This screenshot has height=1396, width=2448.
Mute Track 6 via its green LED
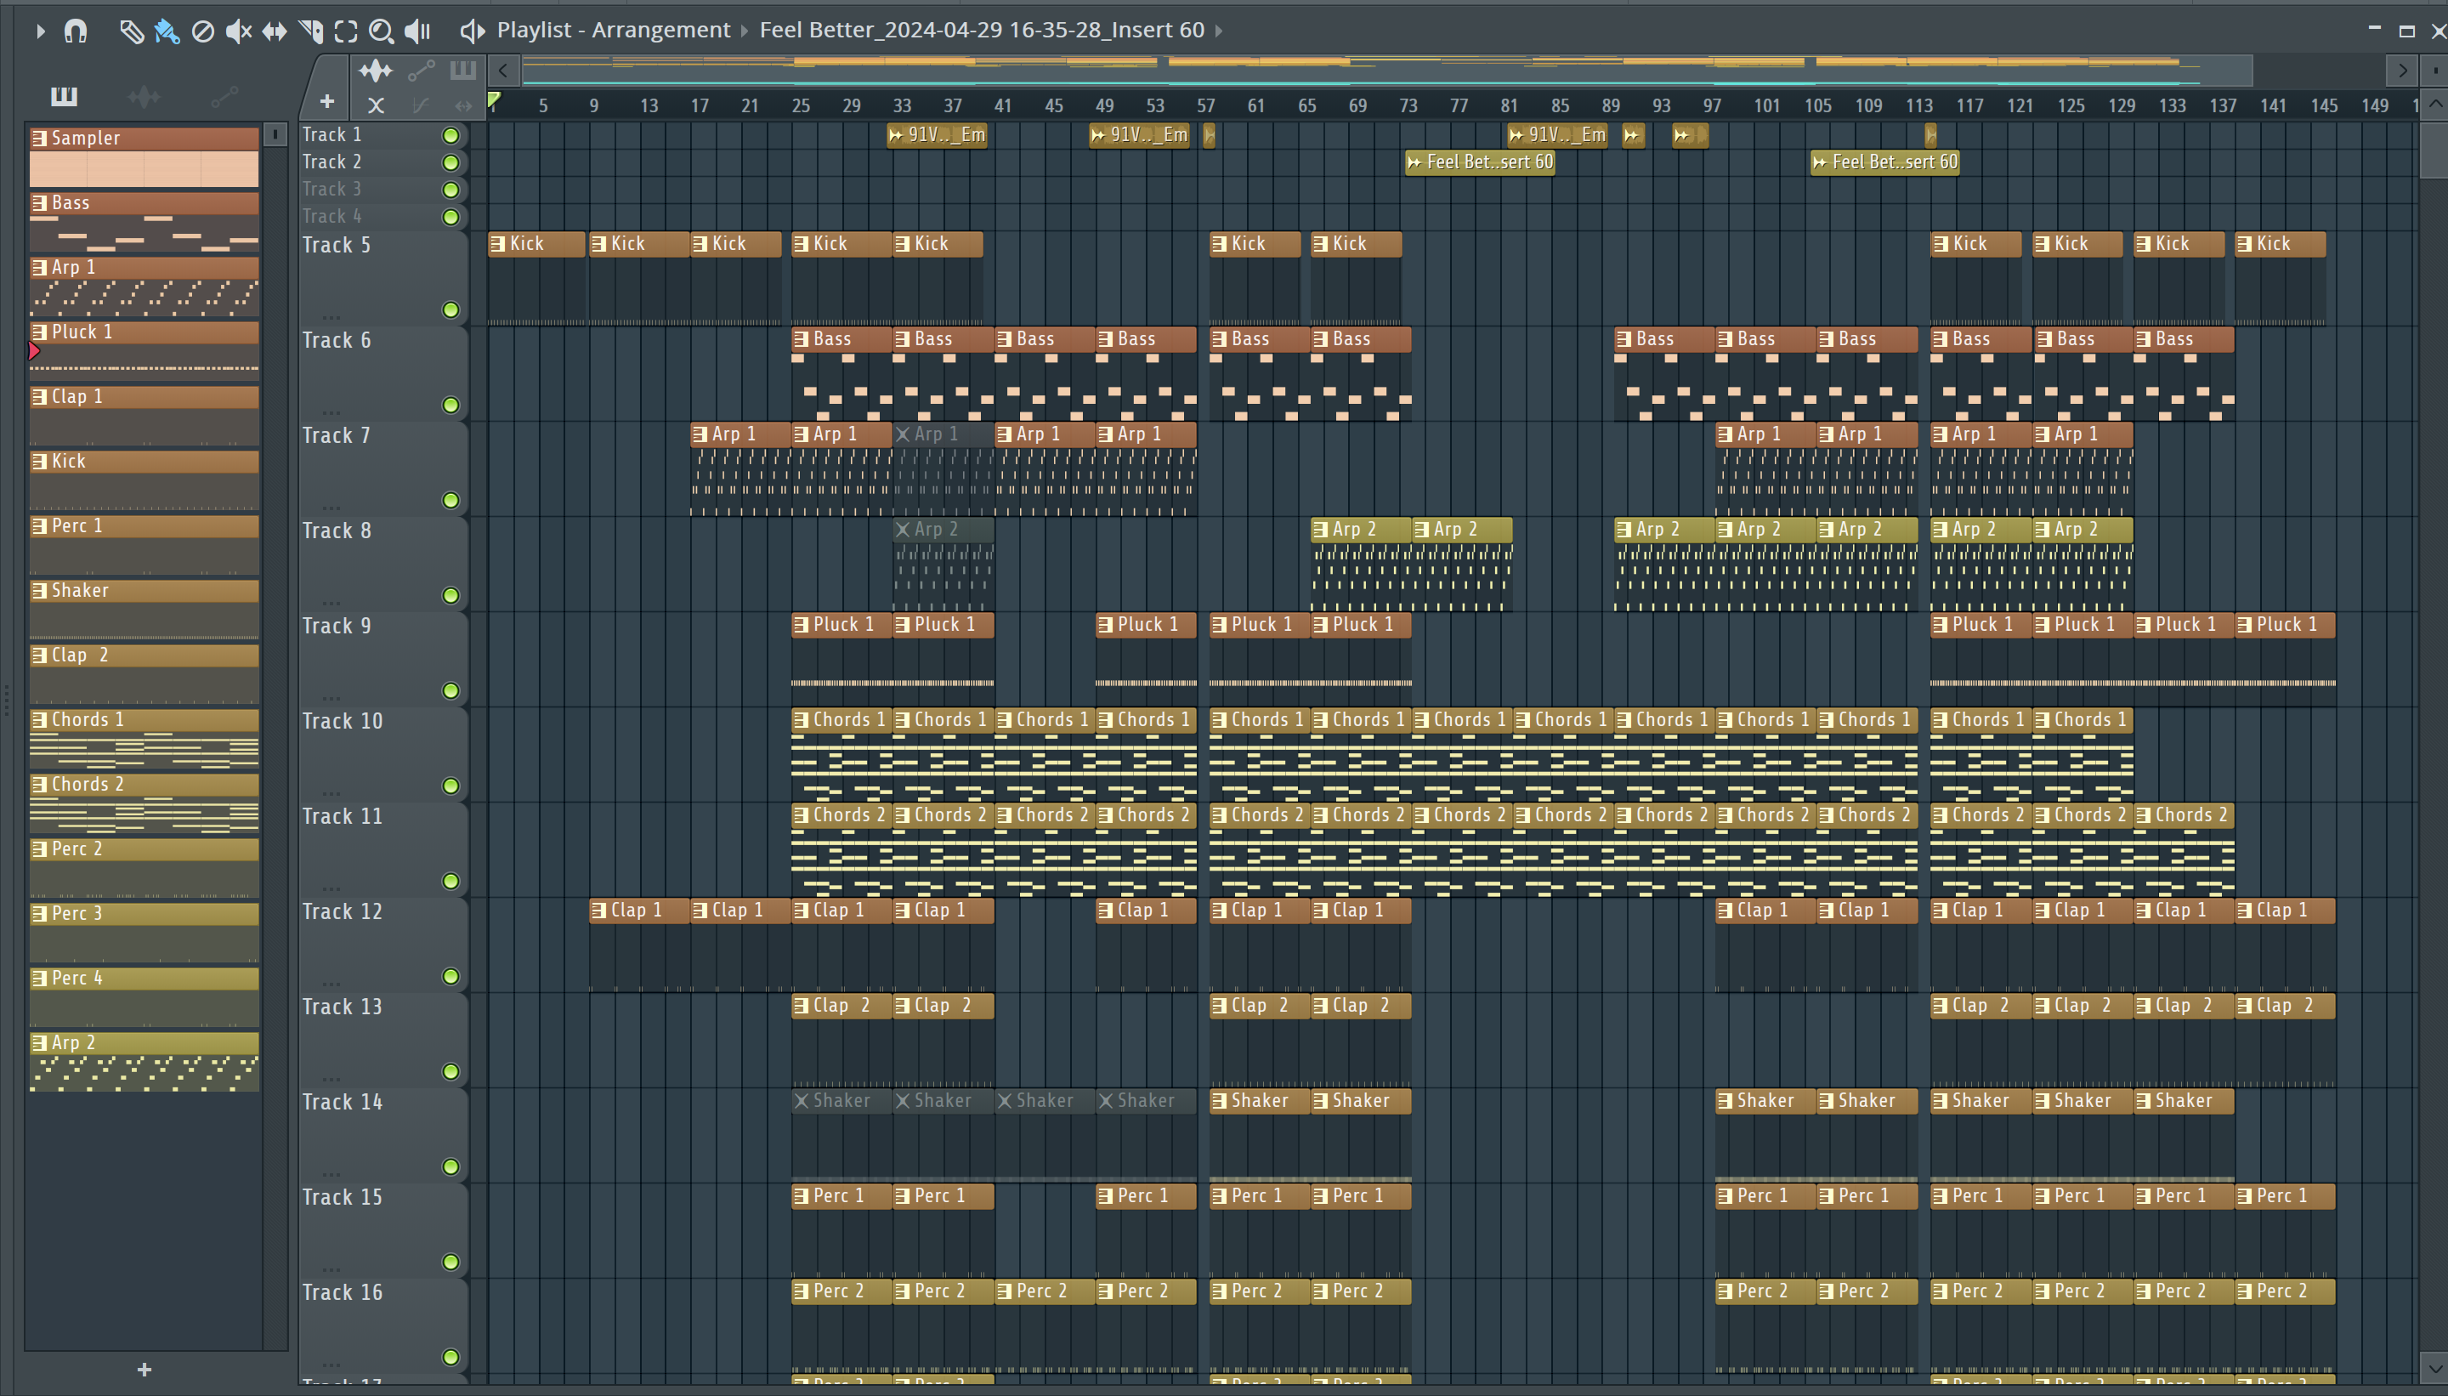click(x=450, y=405)
